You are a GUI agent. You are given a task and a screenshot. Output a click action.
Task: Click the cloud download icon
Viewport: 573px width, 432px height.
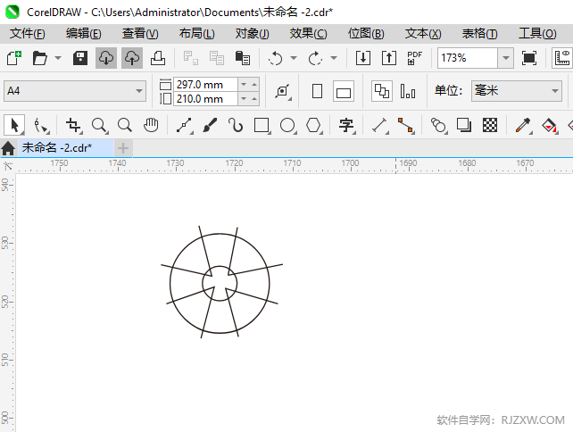106,58
